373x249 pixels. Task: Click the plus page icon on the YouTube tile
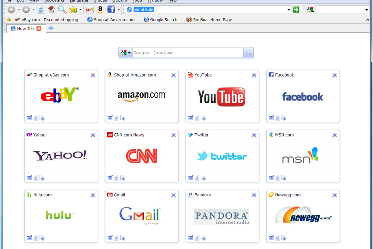tap(203, 118)
